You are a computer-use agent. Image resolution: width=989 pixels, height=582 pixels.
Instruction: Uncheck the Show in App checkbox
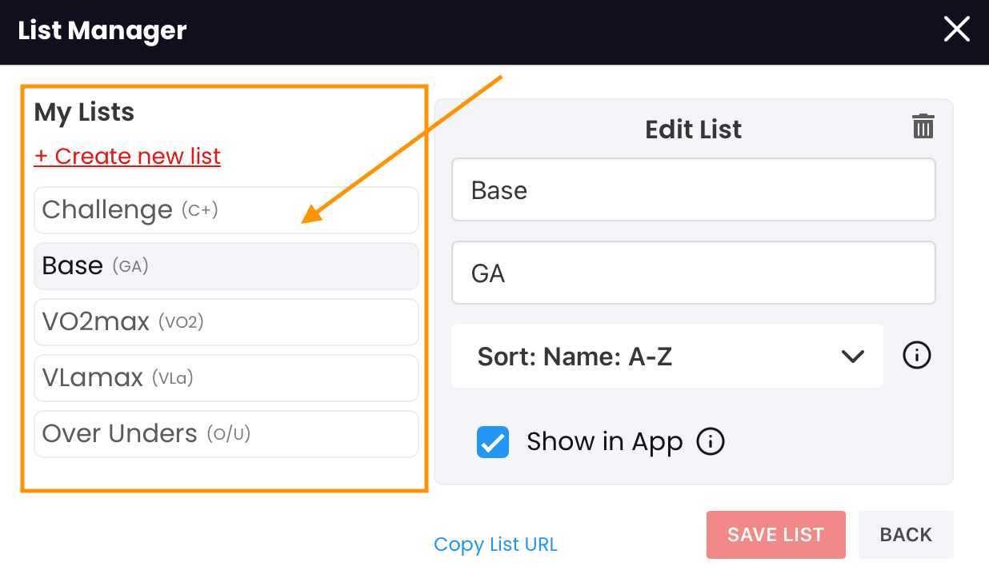[x=493, y=442]
